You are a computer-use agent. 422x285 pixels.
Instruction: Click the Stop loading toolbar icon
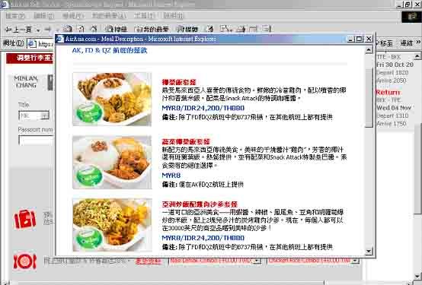point(67,29)
